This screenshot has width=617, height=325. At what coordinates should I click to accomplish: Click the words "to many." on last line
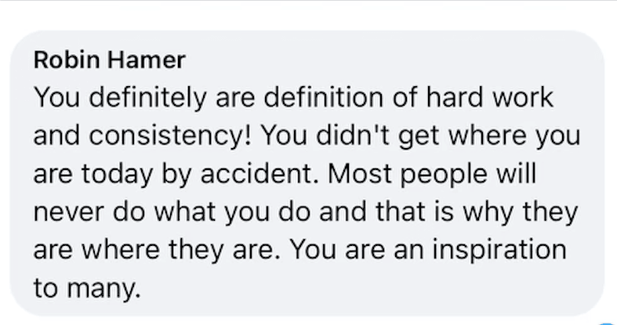[x=87, y=288]
